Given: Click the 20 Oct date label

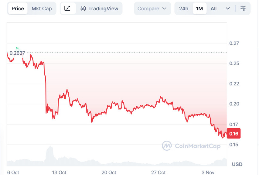Looking at the screenshot, I should 109,172.
